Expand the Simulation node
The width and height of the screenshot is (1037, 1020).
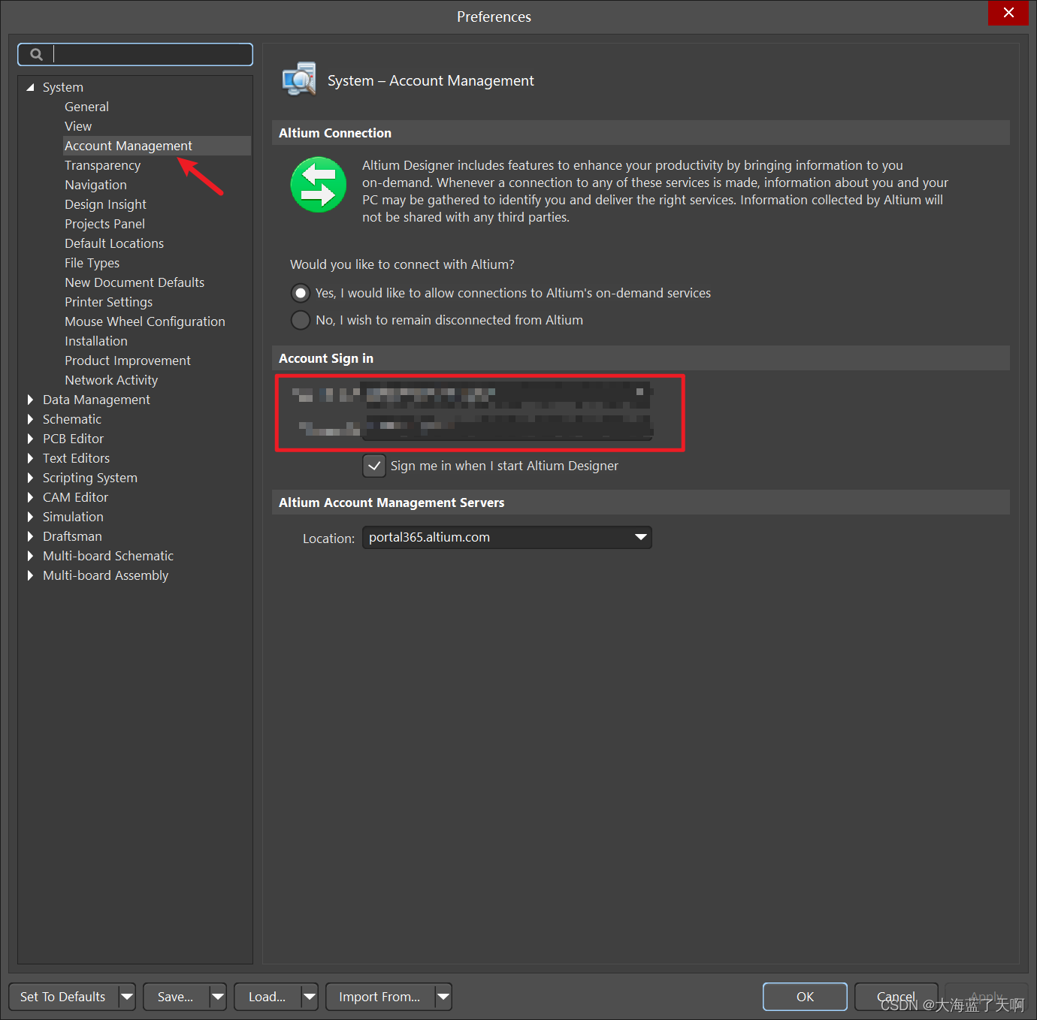(x=30, y=517)
